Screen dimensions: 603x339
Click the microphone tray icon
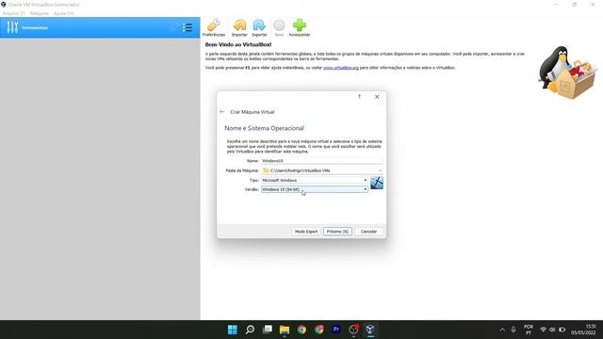coord(513,330)
